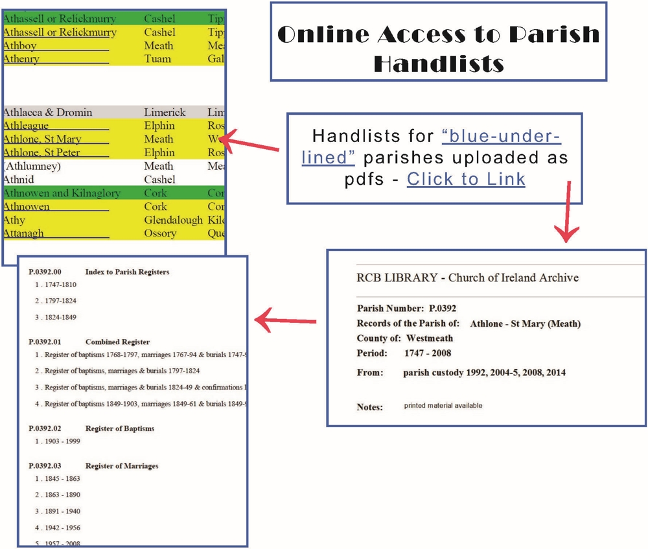The height and width of the screenshot is (549, 648).
Task: Click the "Westmeath" county value
Action: [430, 338]
